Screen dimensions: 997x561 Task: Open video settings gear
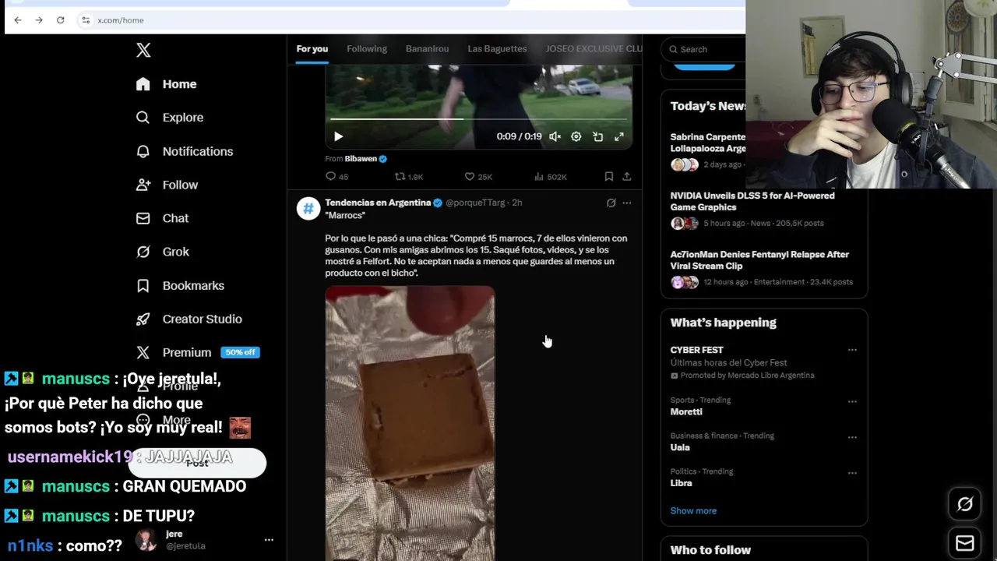point(576,136)
